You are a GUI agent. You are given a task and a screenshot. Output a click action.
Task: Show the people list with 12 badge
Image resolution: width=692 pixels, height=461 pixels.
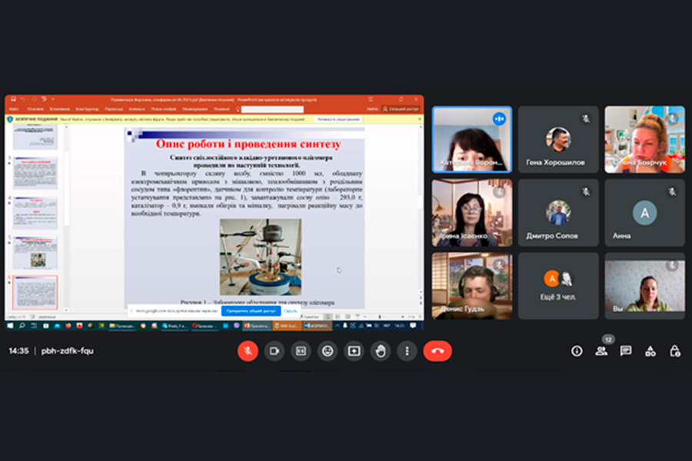[601, 351]
